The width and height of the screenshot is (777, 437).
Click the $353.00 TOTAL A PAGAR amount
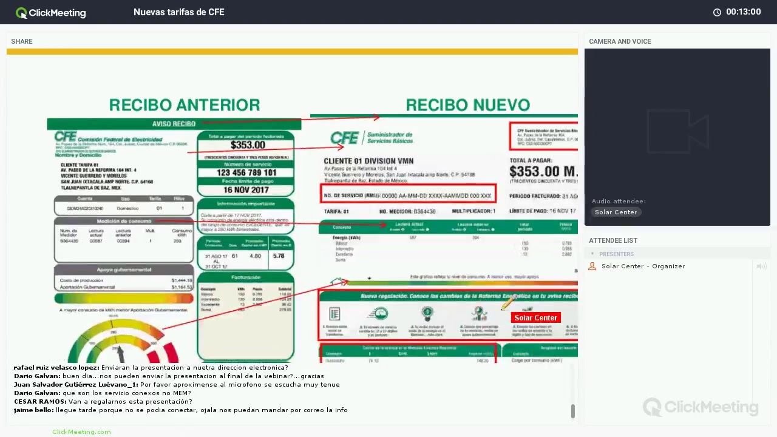(x=543, y=172)
